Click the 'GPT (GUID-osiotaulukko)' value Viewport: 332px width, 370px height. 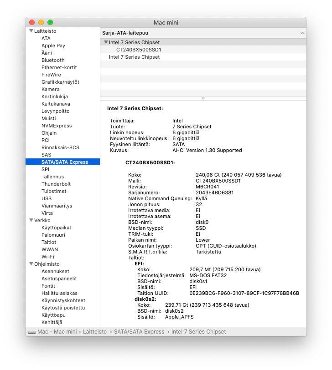[x=226, y=246]
